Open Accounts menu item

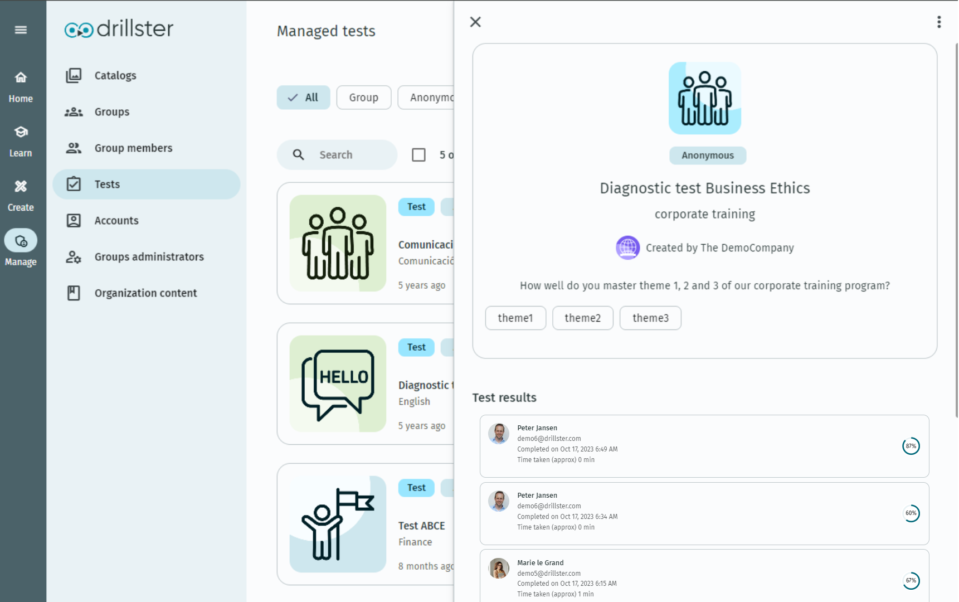tap(146, 220)
